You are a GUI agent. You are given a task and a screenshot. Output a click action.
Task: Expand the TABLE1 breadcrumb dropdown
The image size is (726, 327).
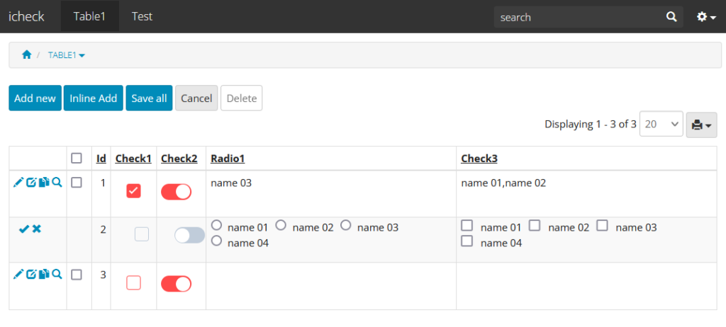tap(66, 55)
